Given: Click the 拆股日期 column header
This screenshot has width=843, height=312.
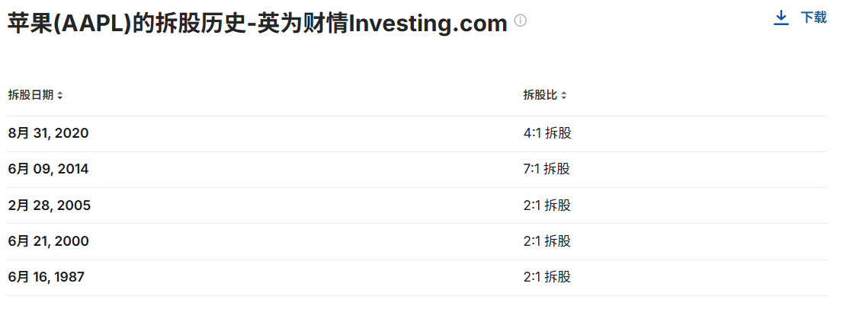Looking at the screenshot, I should pyautogui.click(x=30, y=96).
